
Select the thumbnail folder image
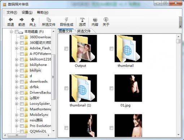(x=128, y=49)
